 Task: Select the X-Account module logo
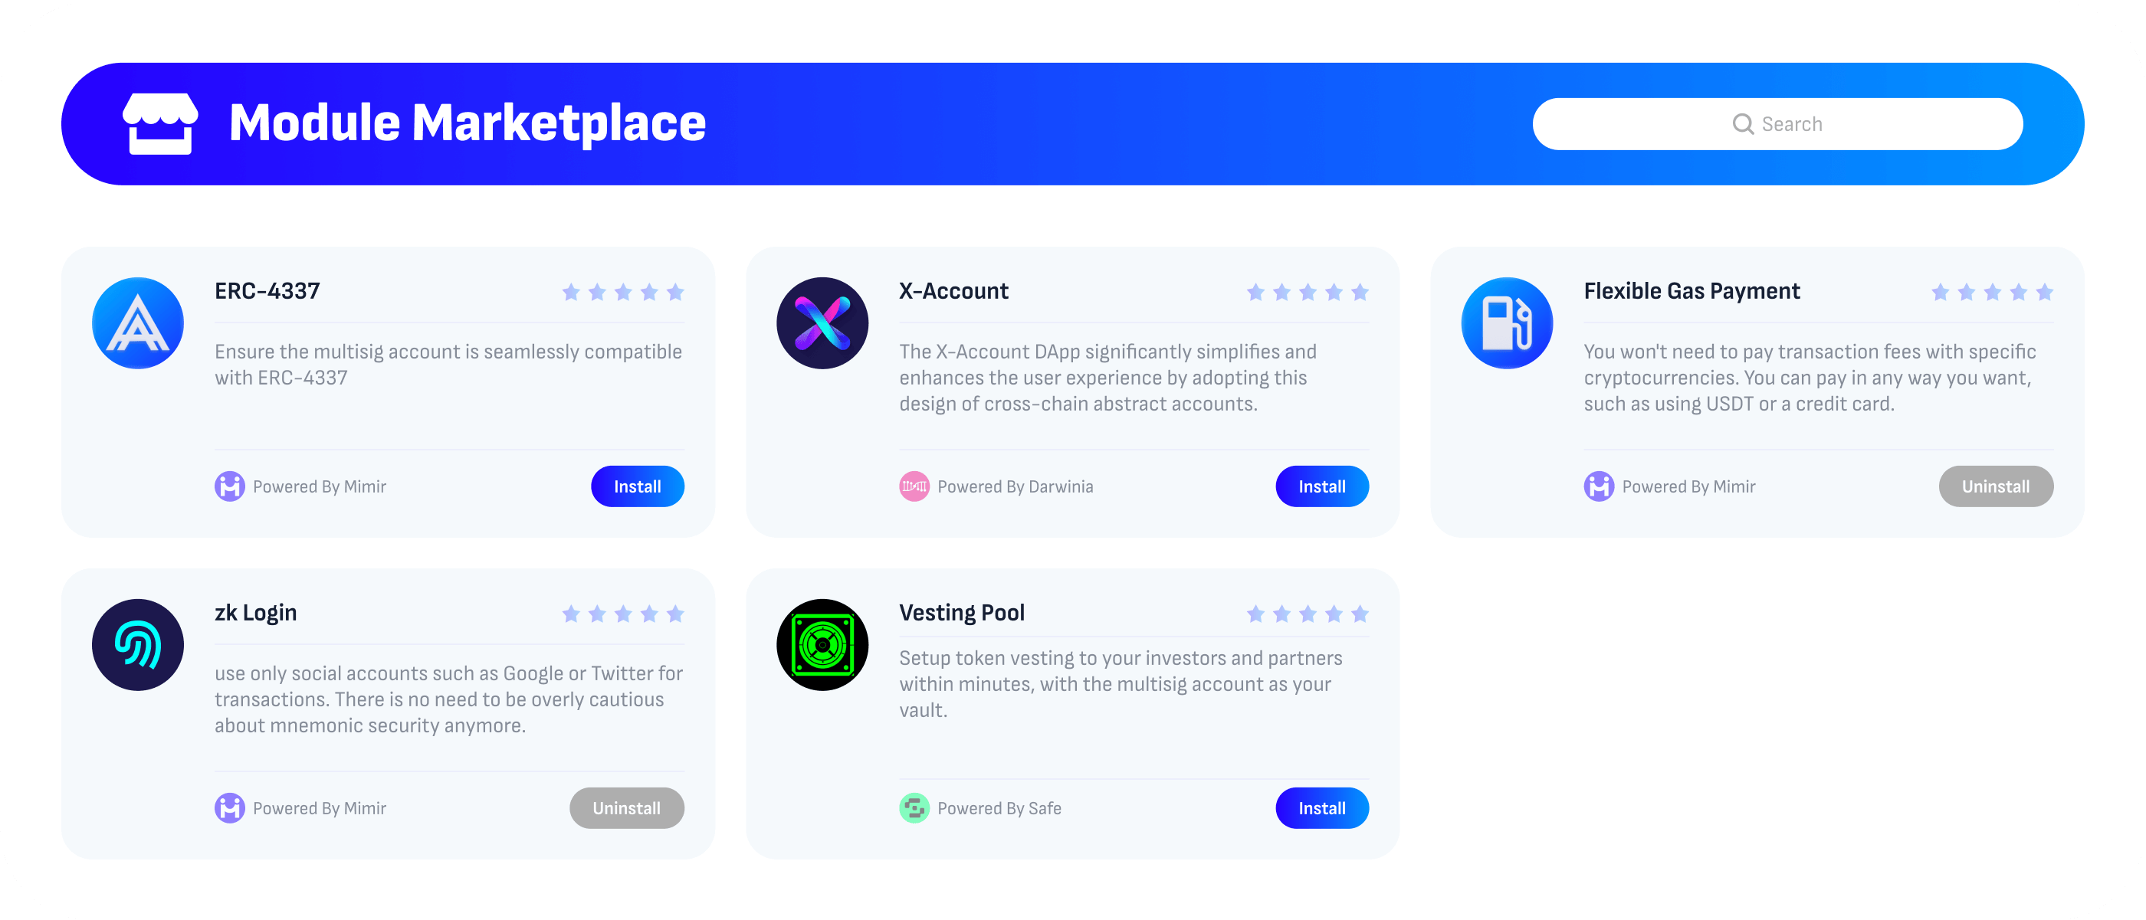822,323
